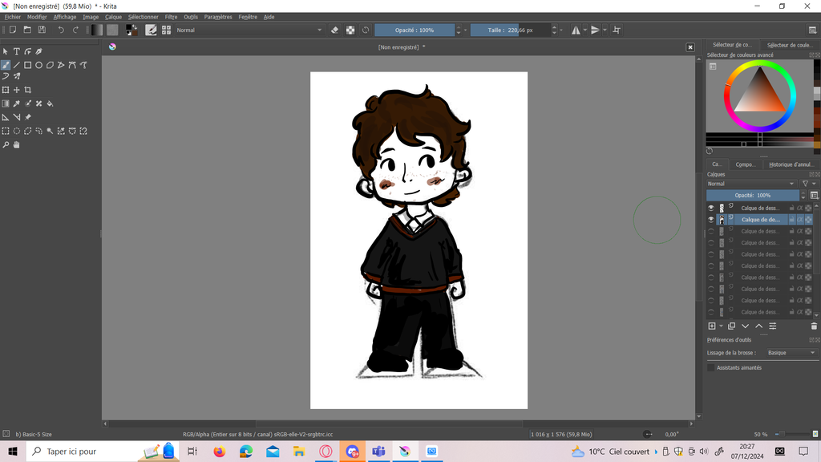The height and width of the screenshot is (462, 821).
Task: Click the brush Opacité slider in toolbar
Action: [x=415, y=30]
